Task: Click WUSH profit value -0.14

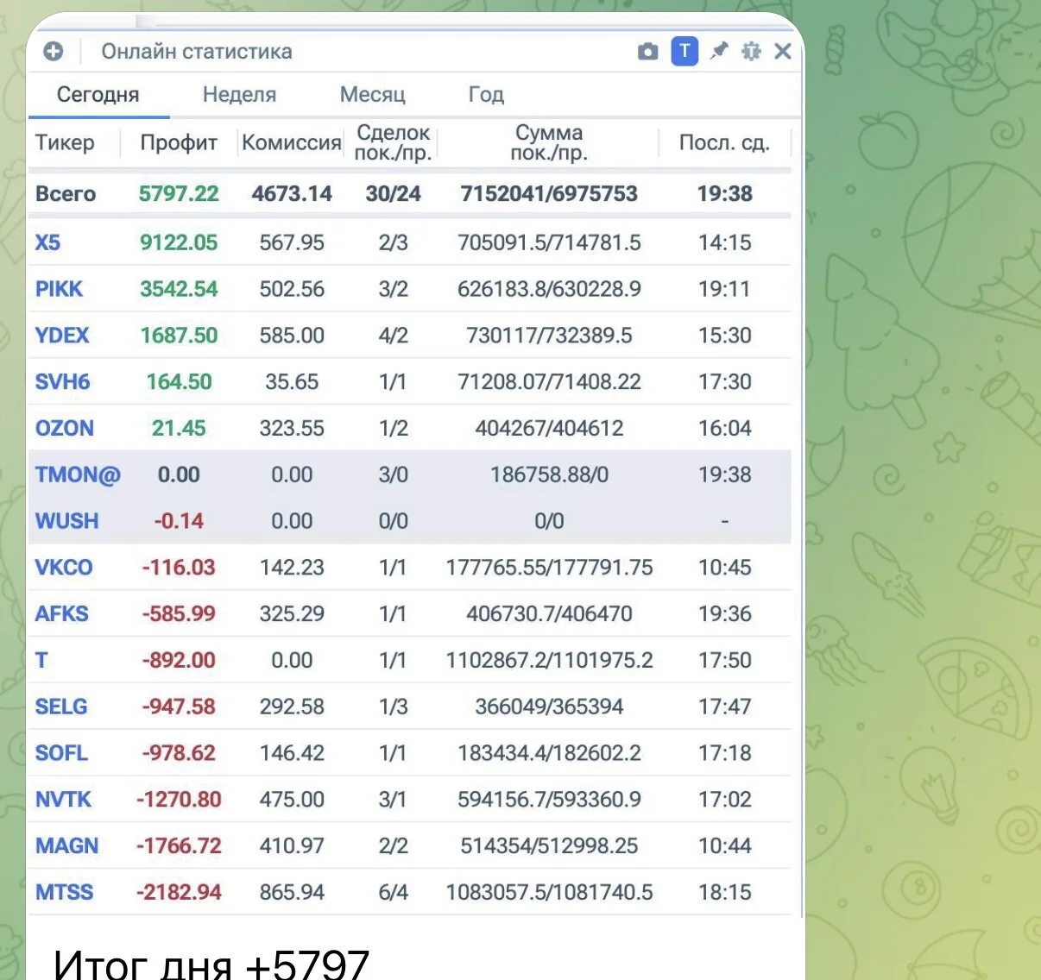Action: 179,521
